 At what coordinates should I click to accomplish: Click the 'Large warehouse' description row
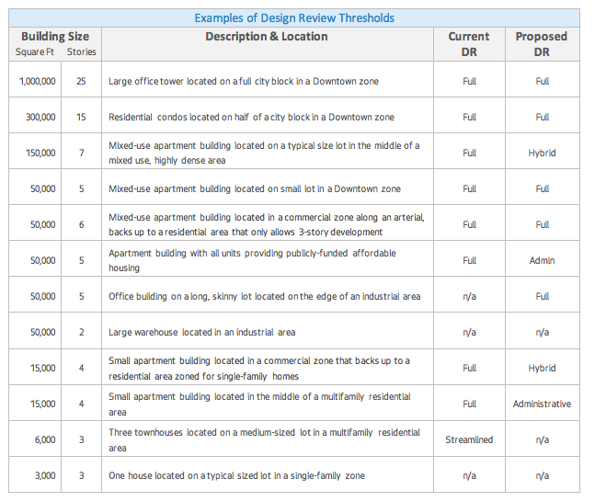[201, 332]
